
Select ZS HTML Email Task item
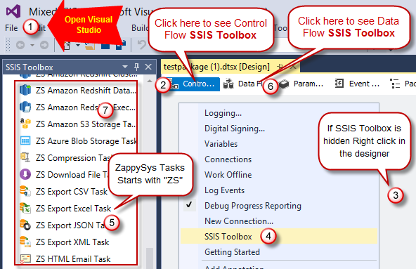coord(65,258)
